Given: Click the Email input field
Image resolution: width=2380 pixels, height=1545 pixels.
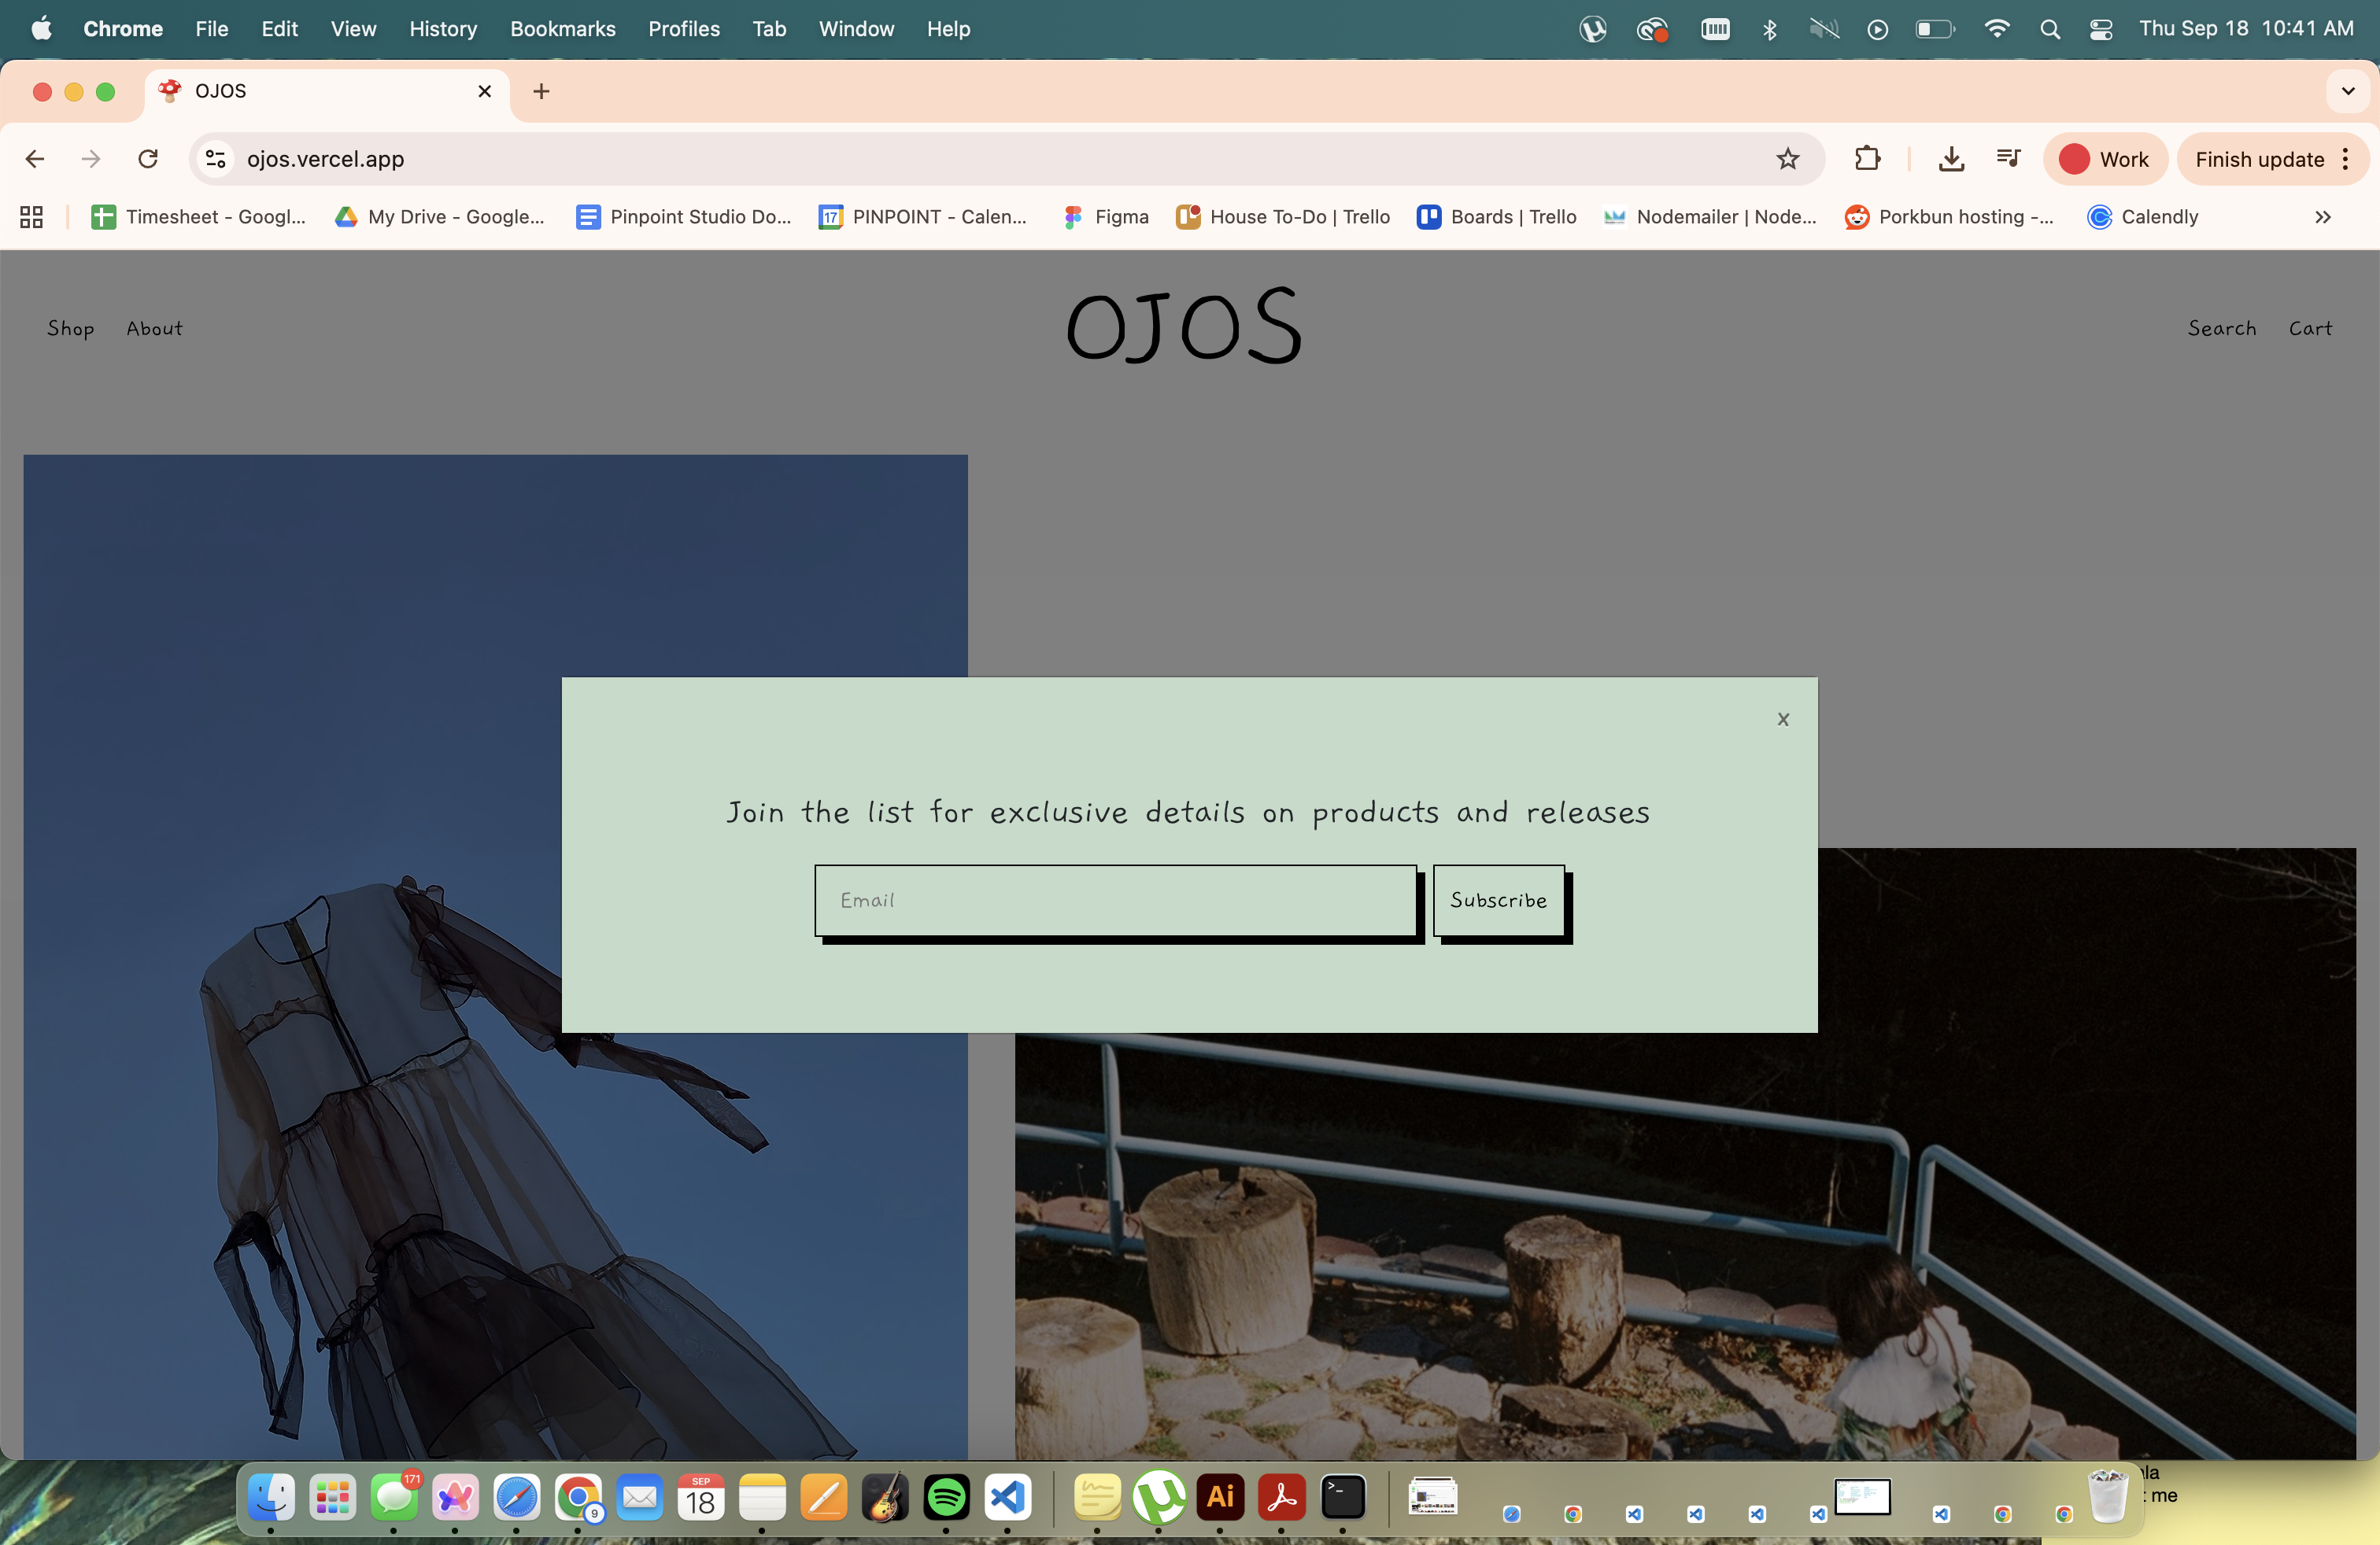Looking at the screenshot, I should pyautogui.click(x=1115, y=901).
